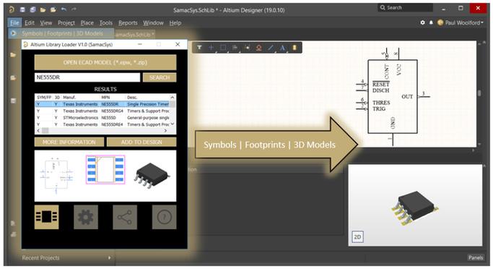This screenshot has width=493, height=269.
Task: Click the share icon in Library Loader
Action: coord(125,217)
